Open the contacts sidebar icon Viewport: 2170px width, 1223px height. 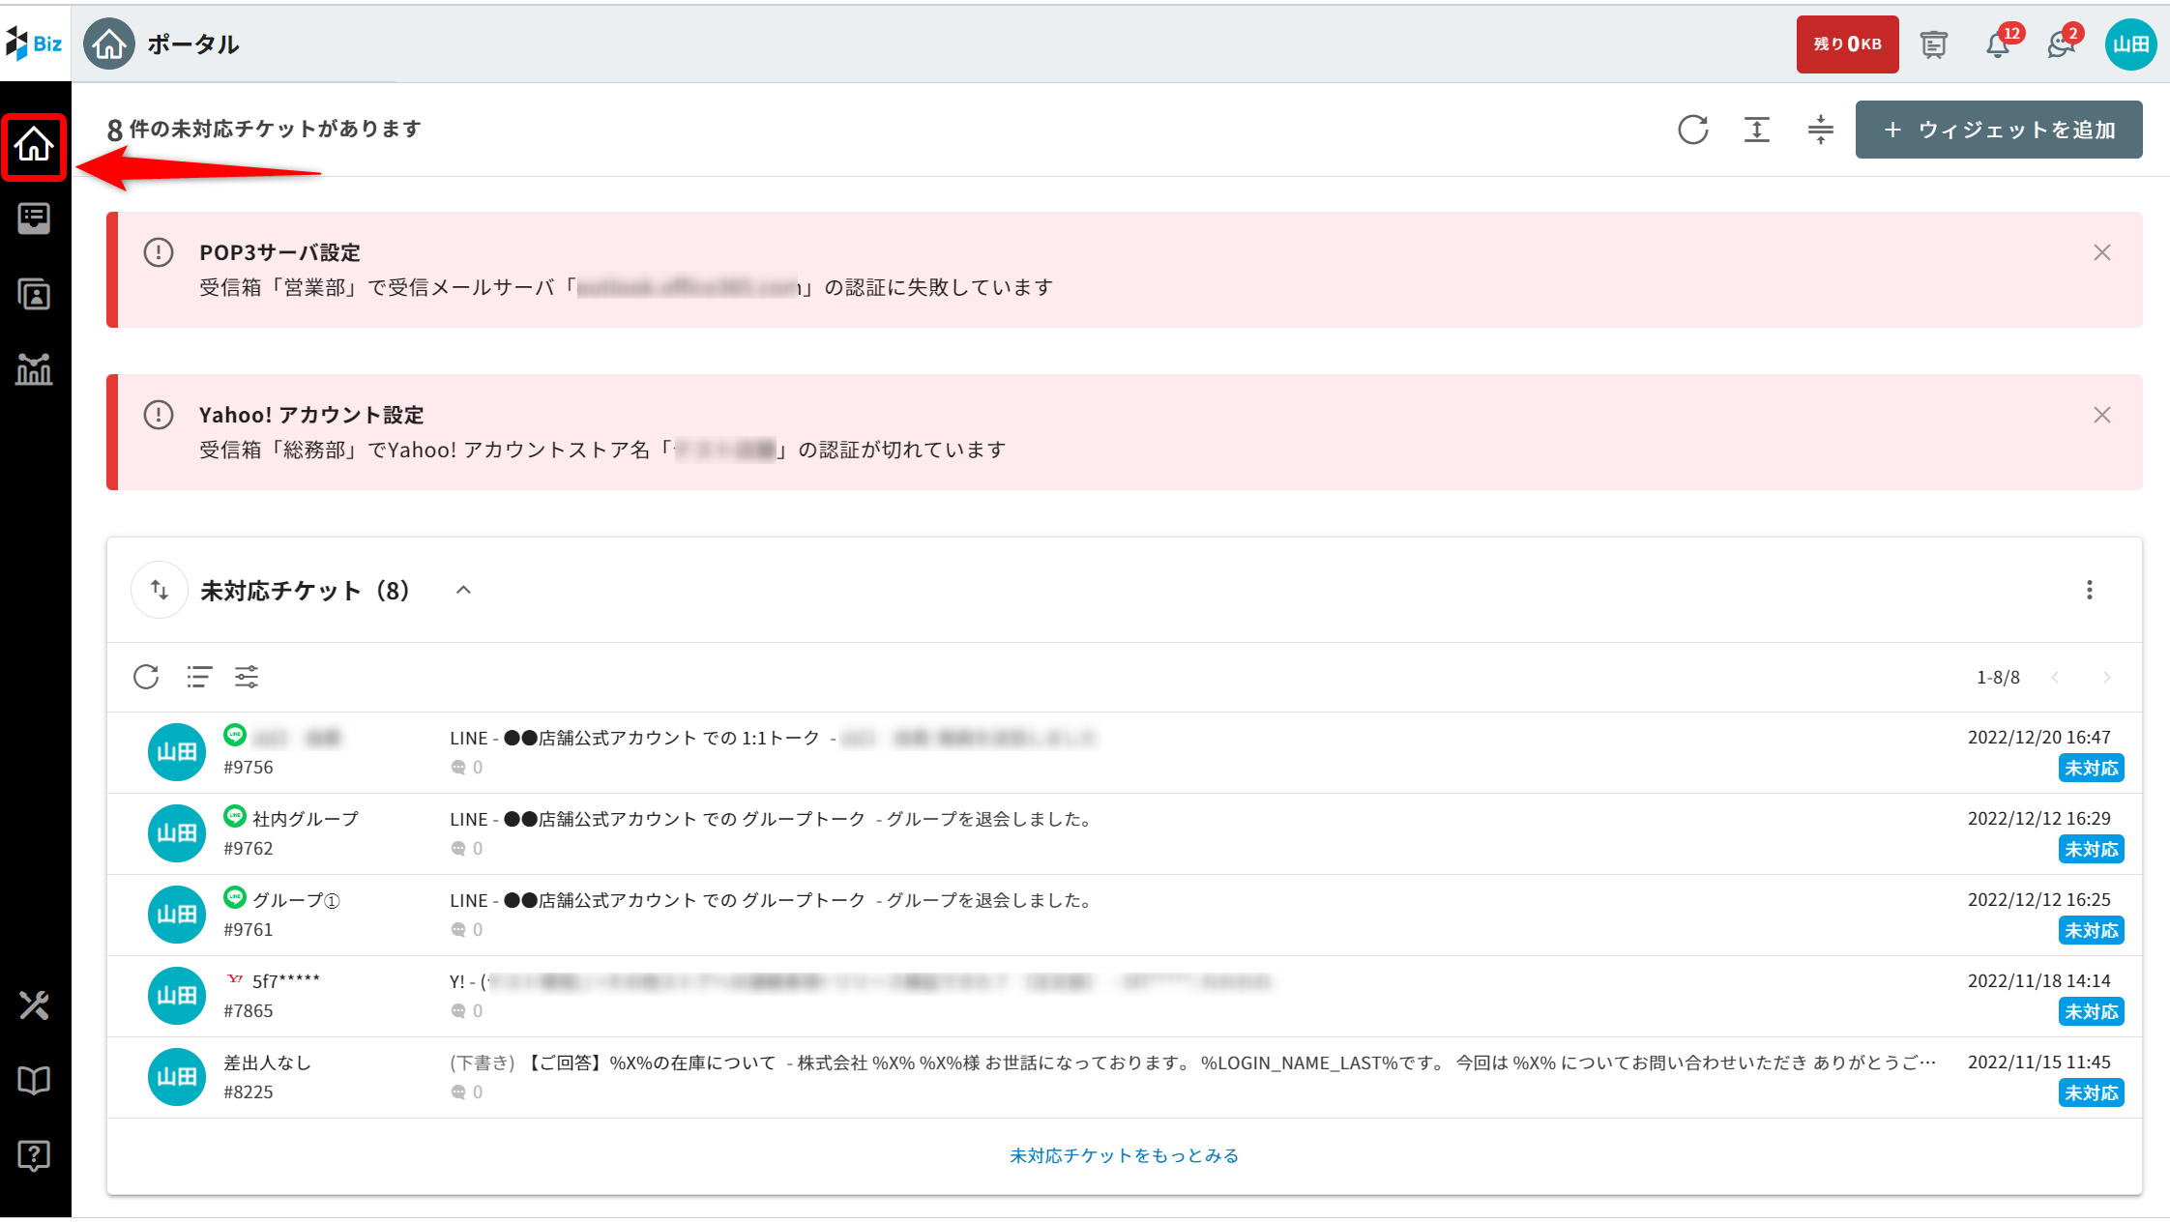pyautogui.click(x=34, y=294)
